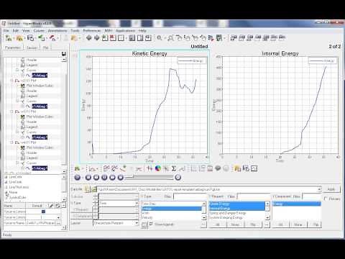This screenshot has height=259, width=345.
Task: Click the refresh icon in properties table
Action: click(57, 206)
